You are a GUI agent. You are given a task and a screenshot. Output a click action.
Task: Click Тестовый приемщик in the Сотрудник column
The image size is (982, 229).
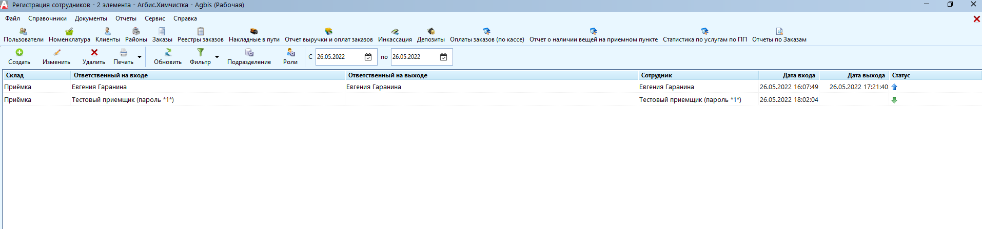690,100
